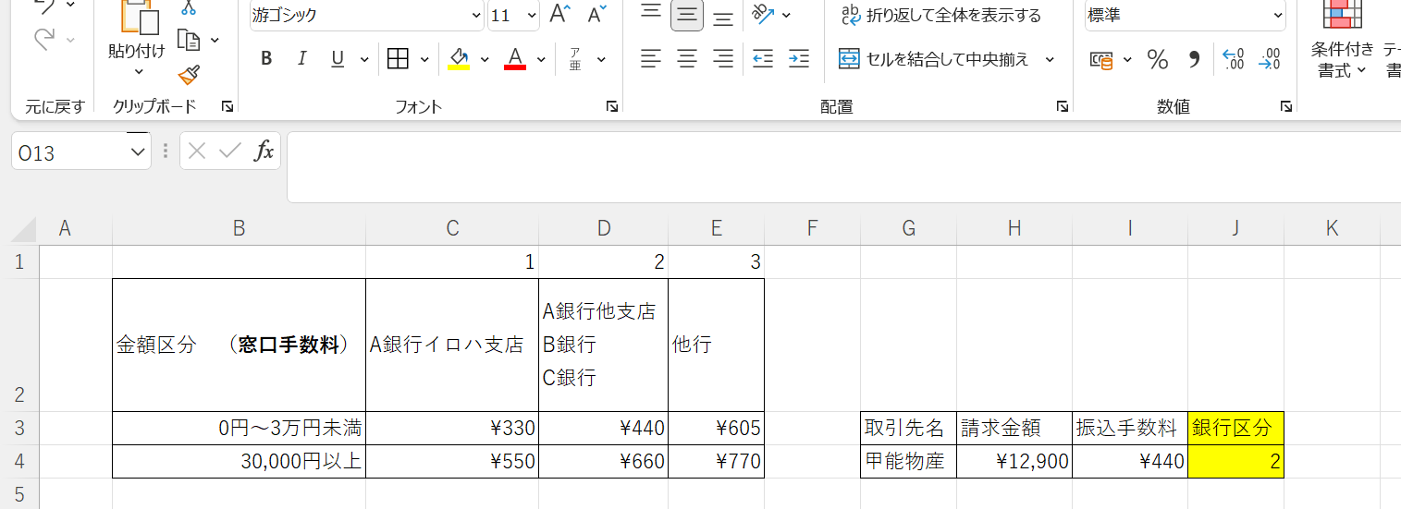This screenshot has width=1401, height=509.
Task: Click the cut scissors icon
Action: 189,7
